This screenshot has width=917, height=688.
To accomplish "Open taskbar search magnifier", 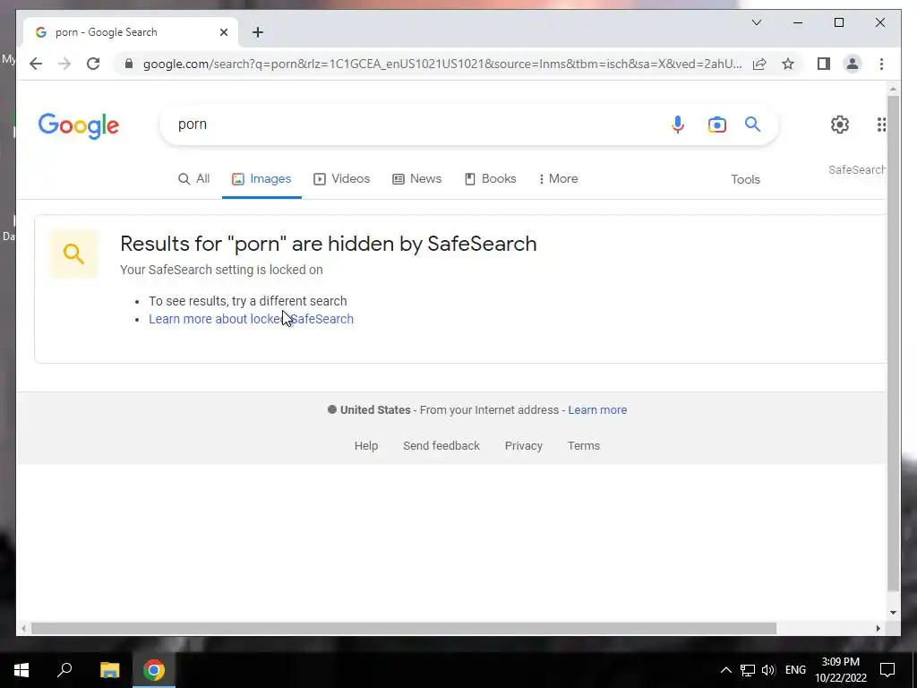I will point(64,670).
